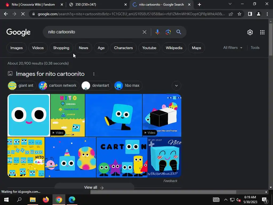Screen dimensions: 273x205
Task: Go back to the previous page
Action: click(x=6, y=14)
